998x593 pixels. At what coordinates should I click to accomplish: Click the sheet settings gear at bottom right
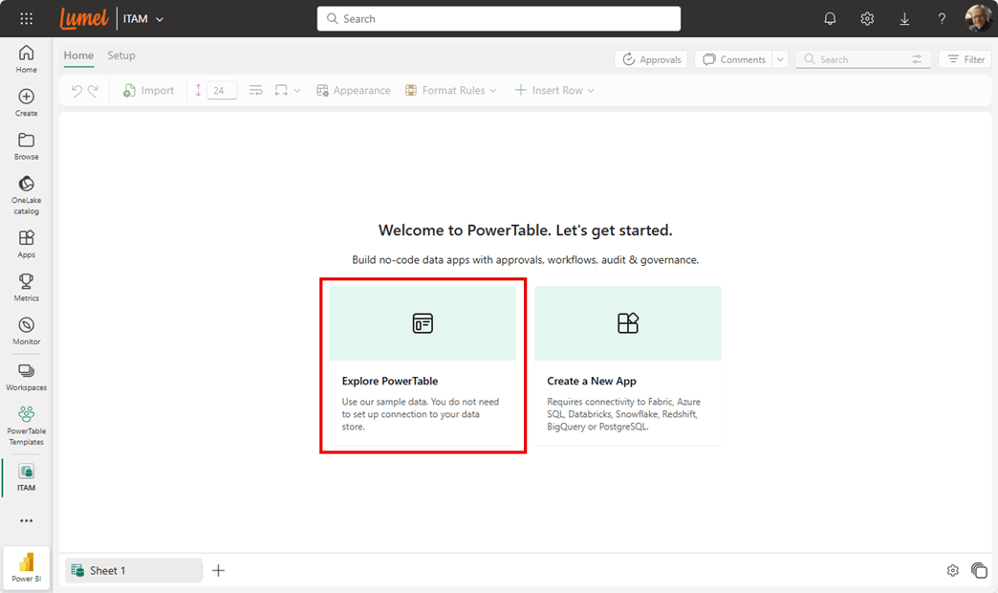point(952,570)
